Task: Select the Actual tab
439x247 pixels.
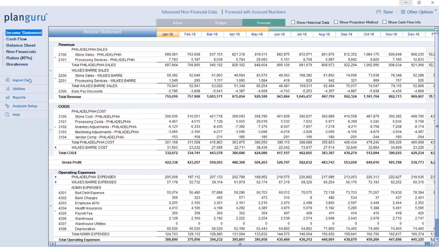Action: tap(178, 23)
